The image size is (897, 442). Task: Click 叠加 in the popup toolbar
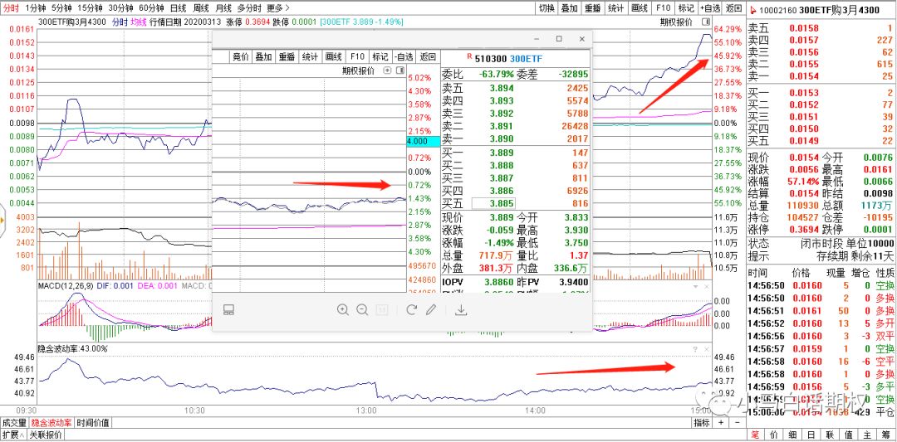coord(264,56)
